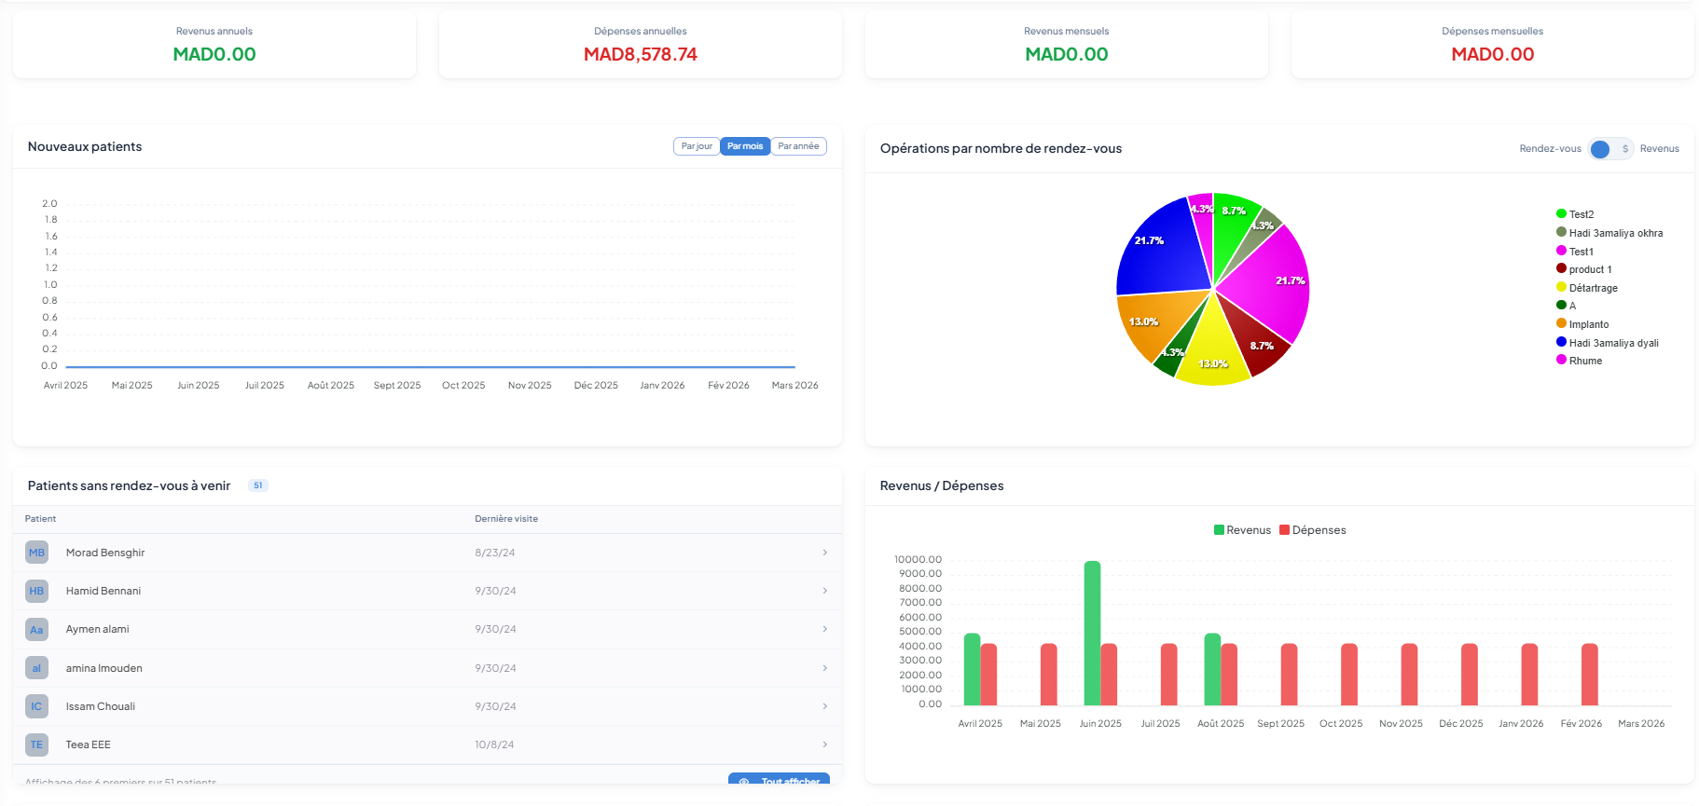Click the MB avatar for Morad Bensghir

click(36, 553)
